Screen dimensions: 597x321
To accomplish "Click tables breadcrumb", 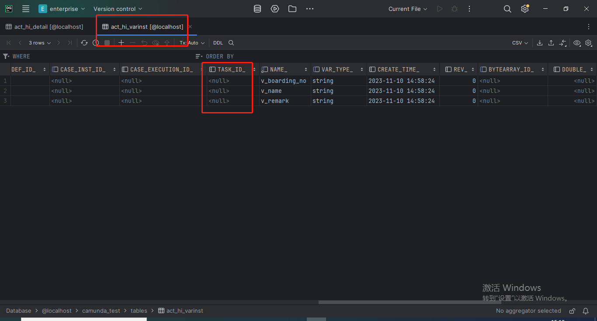I will pyautogui.click(x=139, y=311).
